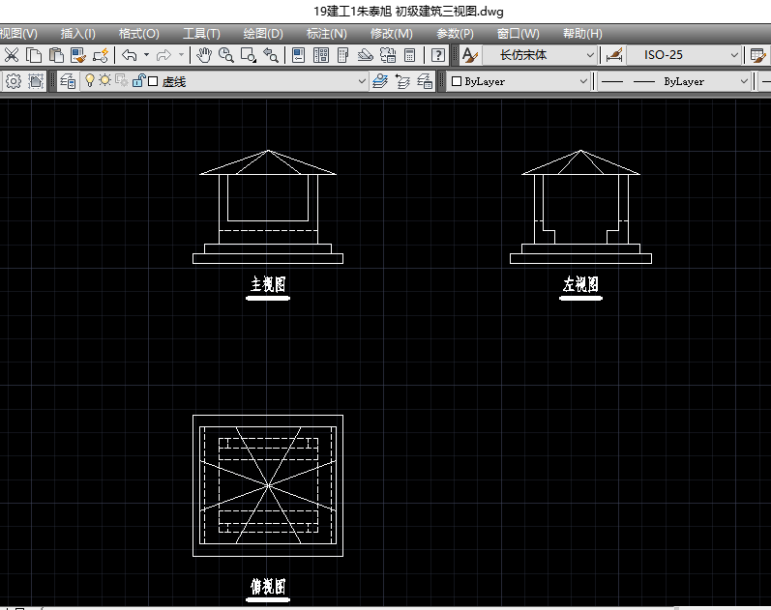Image resolution: width=771 pixels, height=610 pixels.
Task: Select the Pan hand tool
Action: (x=203, y=56)
